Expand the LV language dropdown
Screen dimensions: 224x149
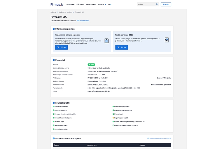point(110,4)
